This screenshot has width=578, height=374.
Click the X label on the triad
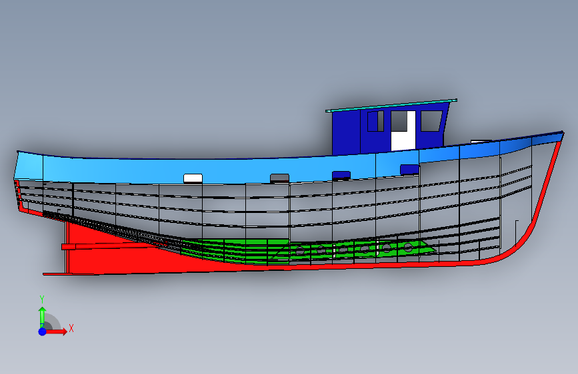71,328
